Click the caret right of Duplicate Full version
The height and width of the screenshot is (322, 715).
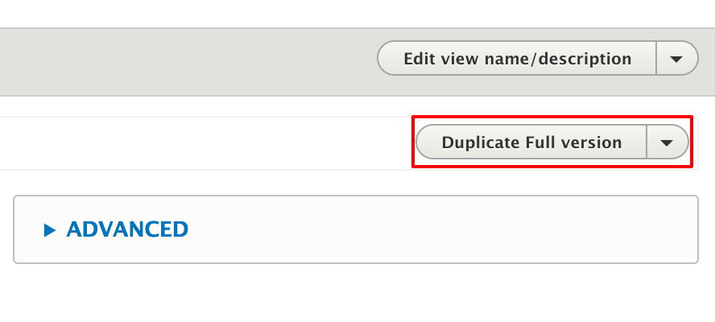coord(667,142)
